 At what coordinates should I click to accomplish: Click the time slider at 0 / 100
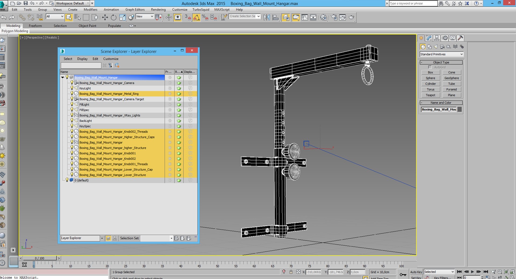(x=40, y=258)
